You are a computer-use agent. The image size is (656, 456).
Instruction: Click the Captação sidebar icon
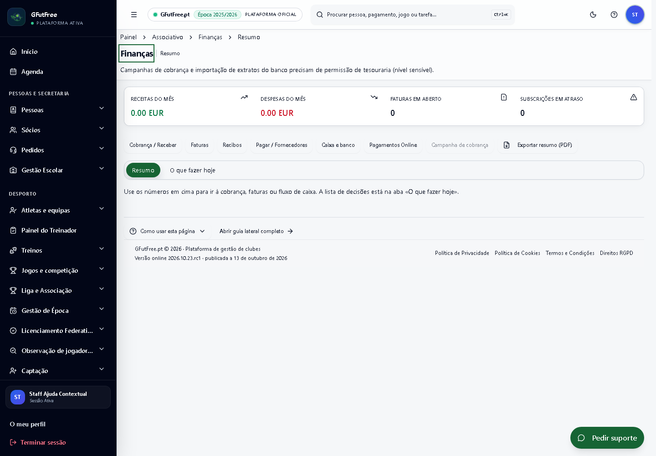[x=13, y=371]
